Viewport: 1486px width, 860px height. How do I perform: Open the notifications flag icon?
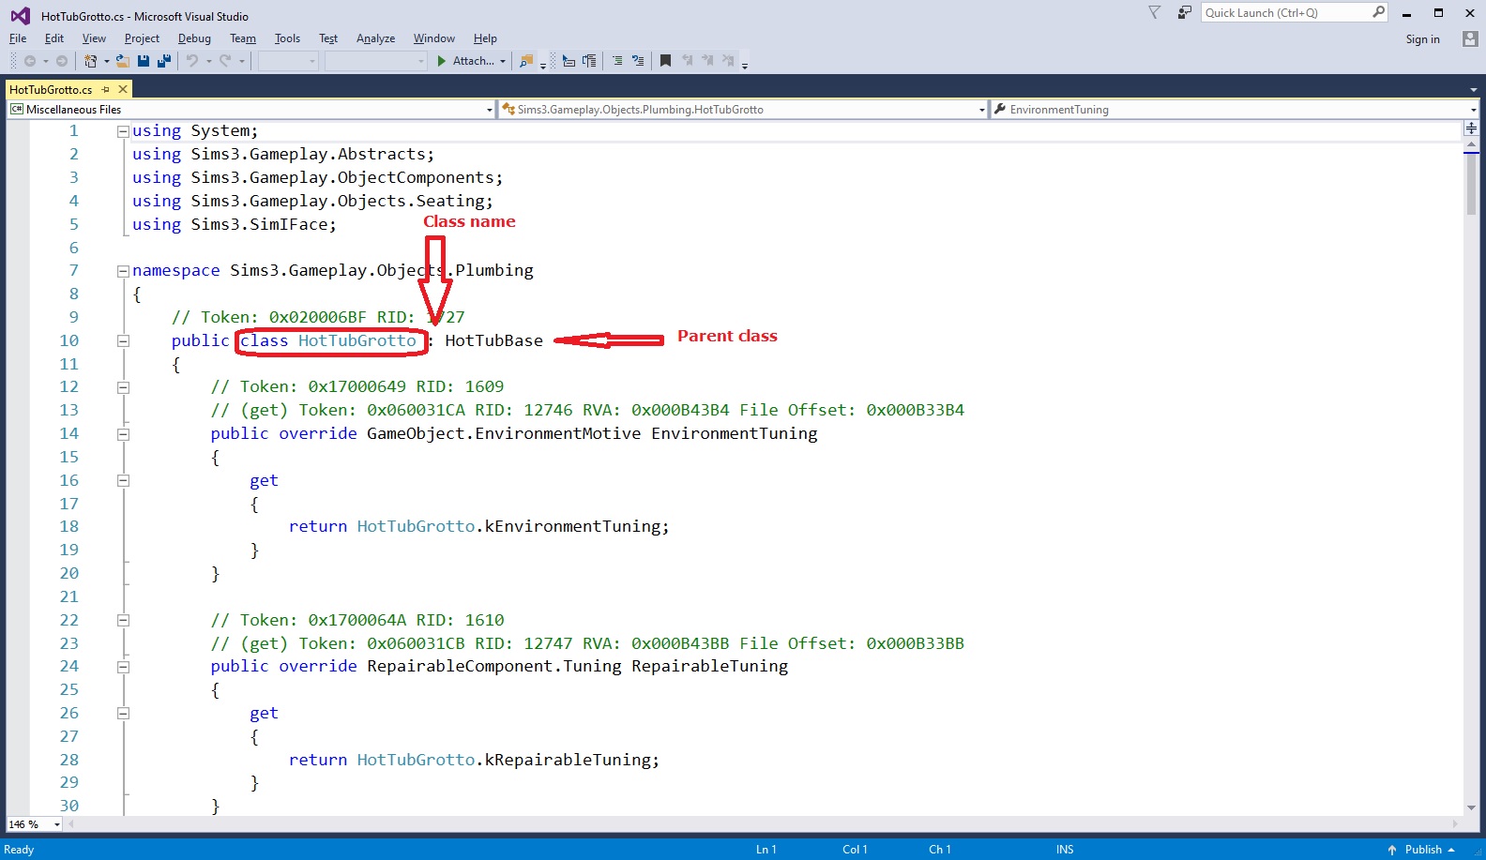click(1155, 12)
